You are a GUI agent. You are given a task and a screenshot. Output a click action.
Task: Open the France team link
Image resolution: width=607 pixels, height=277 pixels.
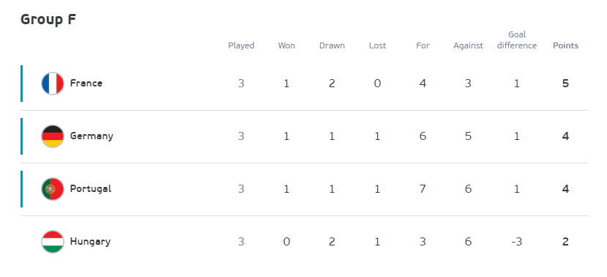coord(86,84)
